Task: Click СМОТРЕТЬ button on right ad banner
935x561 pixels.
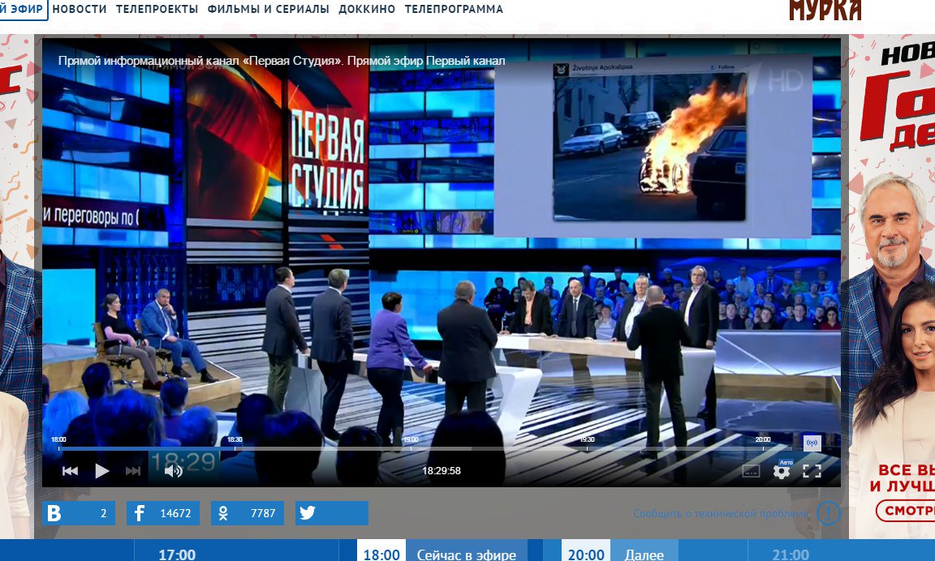Action: point(905,511)
